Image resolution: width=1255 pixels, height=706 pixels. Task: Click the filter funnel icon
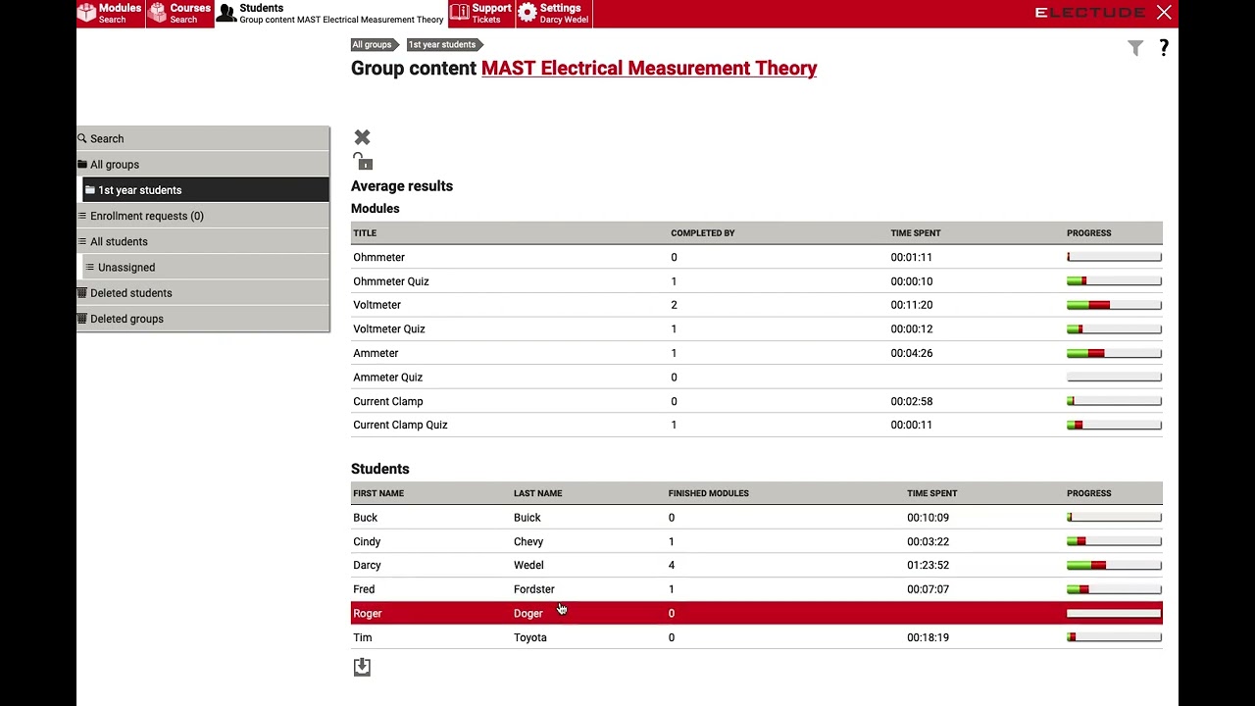click(x=1135, y=48)
